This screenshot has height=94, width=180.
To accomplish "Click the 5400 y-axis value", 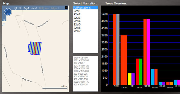I will [104, 14].
